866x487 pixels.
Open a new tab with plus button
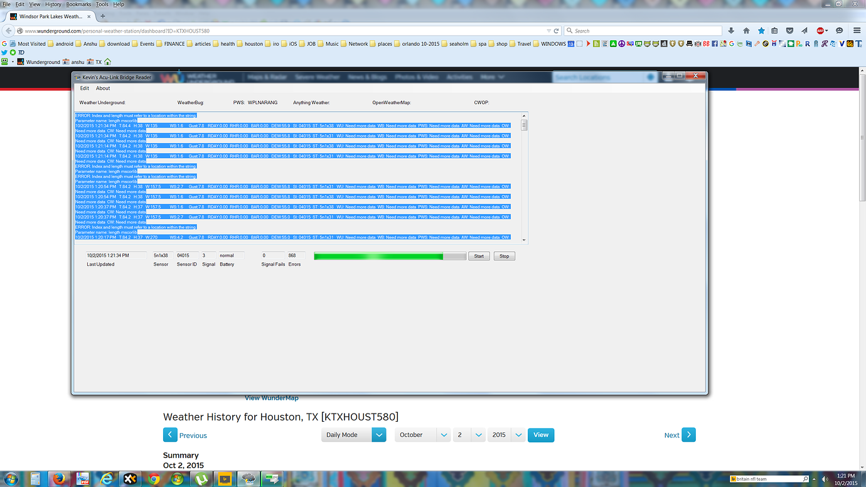[x=102, y=16]
